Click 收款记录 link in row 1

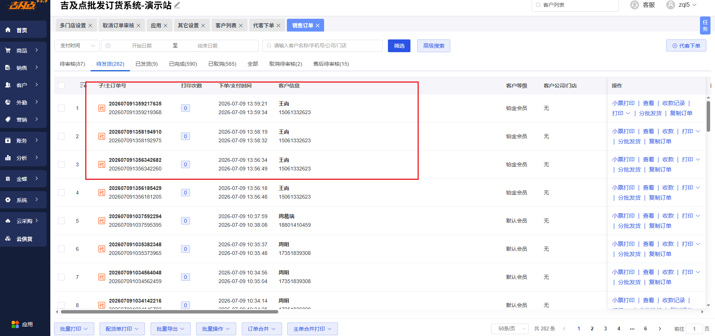click(x=674, y=103)
